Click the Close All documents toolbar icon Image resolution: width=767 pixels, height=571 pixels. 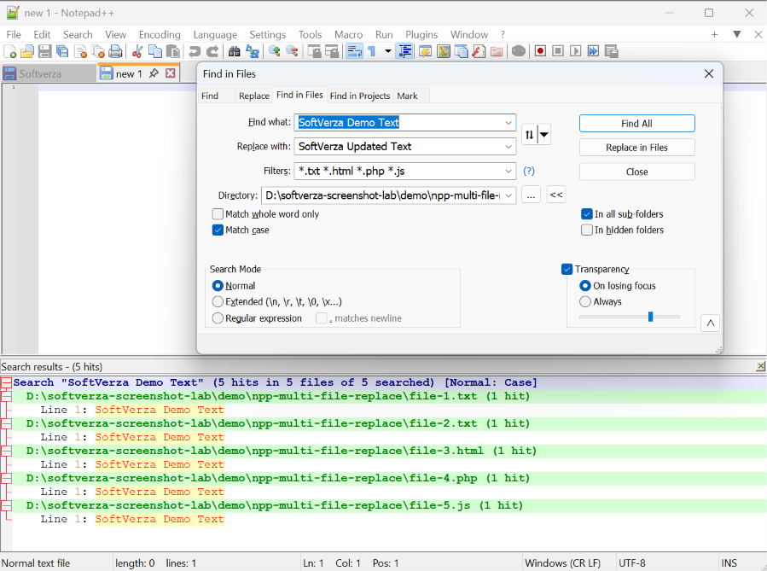tap(98, 51)
